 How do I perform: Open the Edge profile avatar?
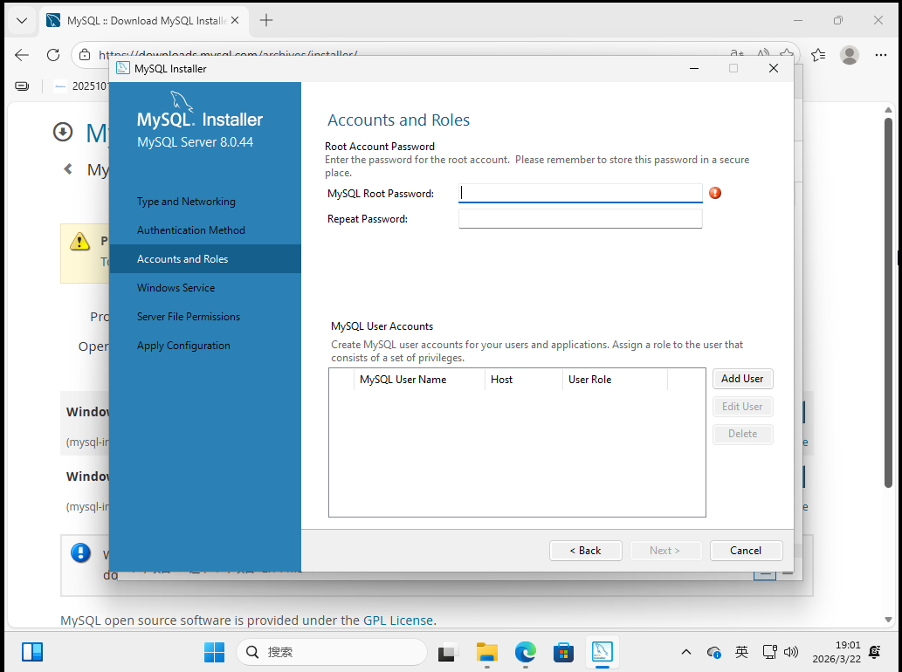coord(849,55)
